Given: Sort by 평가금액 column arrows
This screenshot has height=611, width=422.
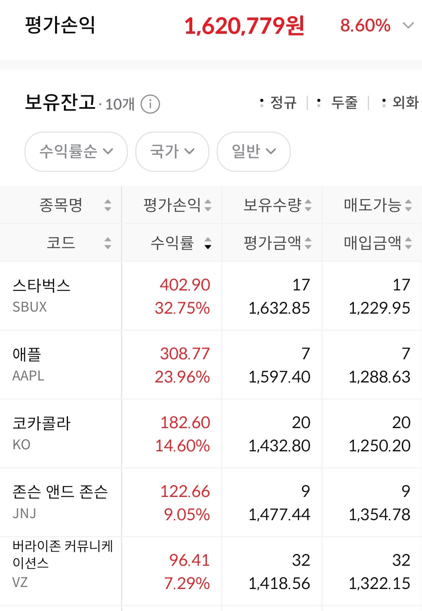Looking at the screenshot, I should (308, 243).
